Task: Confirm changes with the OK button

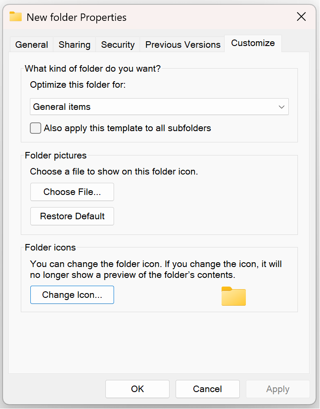Action: [137, 389]
